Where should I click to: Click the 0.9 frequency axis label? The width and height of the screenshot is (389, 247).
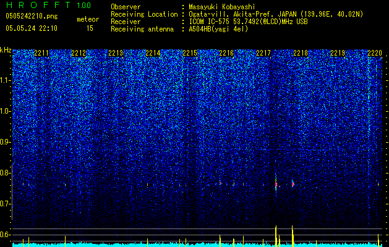[6, 142]
